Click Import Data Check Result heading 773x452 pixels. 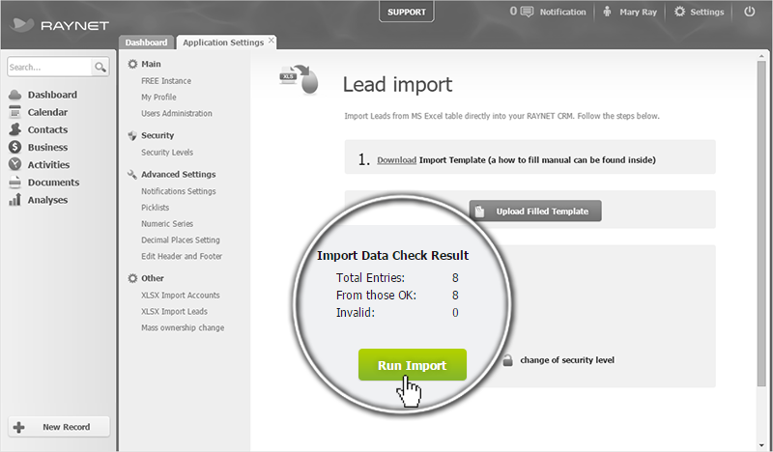tap(392, 255)
